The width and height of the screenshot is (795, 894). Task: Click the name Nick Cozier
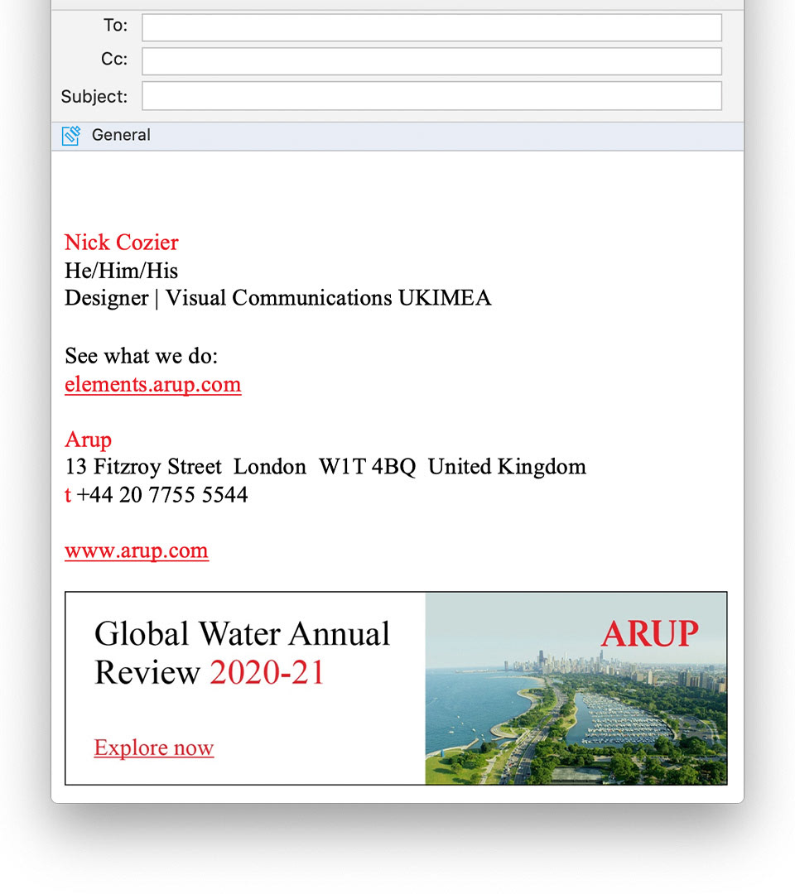click(122, 243)
